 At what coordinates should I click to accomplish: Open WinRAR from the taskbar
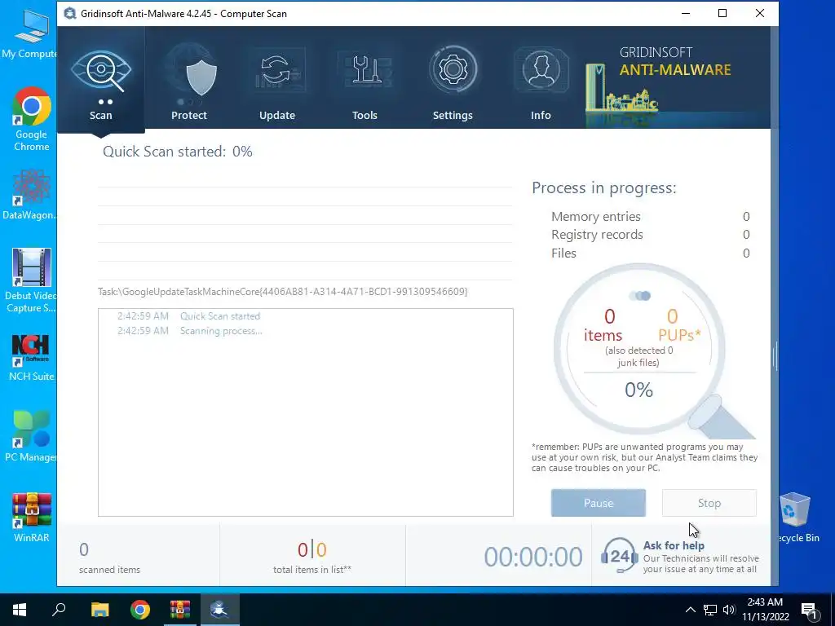180,610
